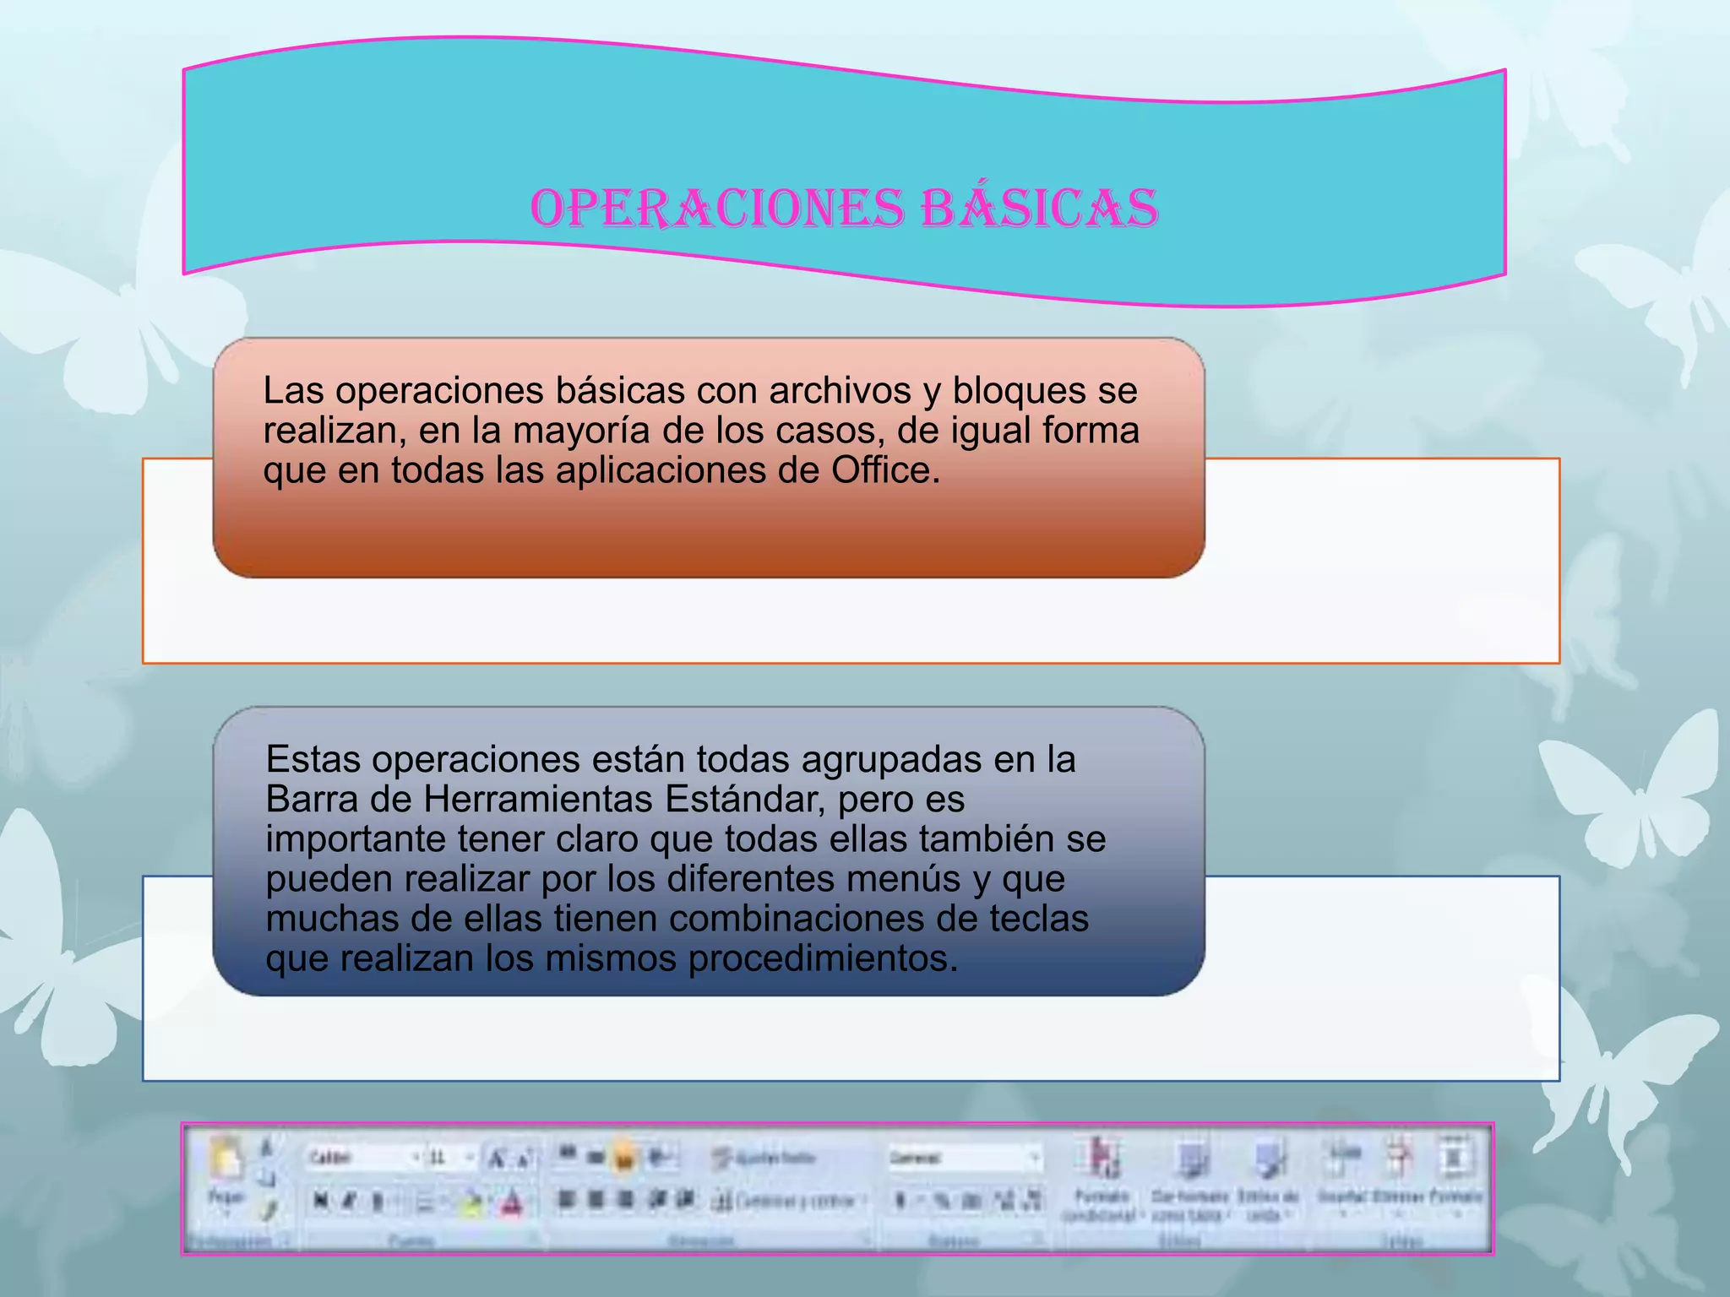
Task: Click the increase decimals icon
Action: click(x=1004, y=1200)
